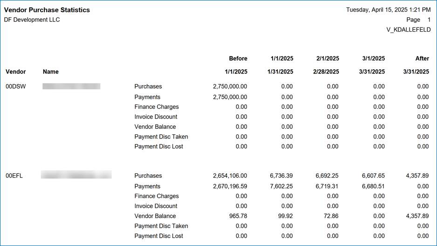437x246 pixels.
Task: Select the DF Development LLC company name
Action: (x=32, y=20)
